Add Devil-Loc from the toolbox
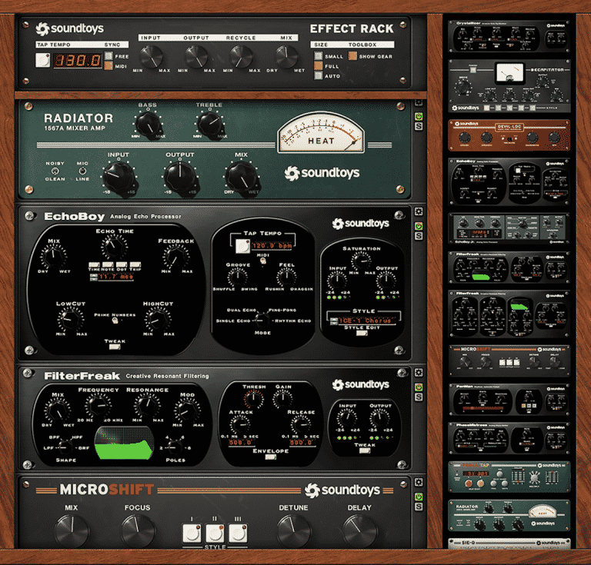The height and width of the screenshot is (565, 591). [509, 135]
